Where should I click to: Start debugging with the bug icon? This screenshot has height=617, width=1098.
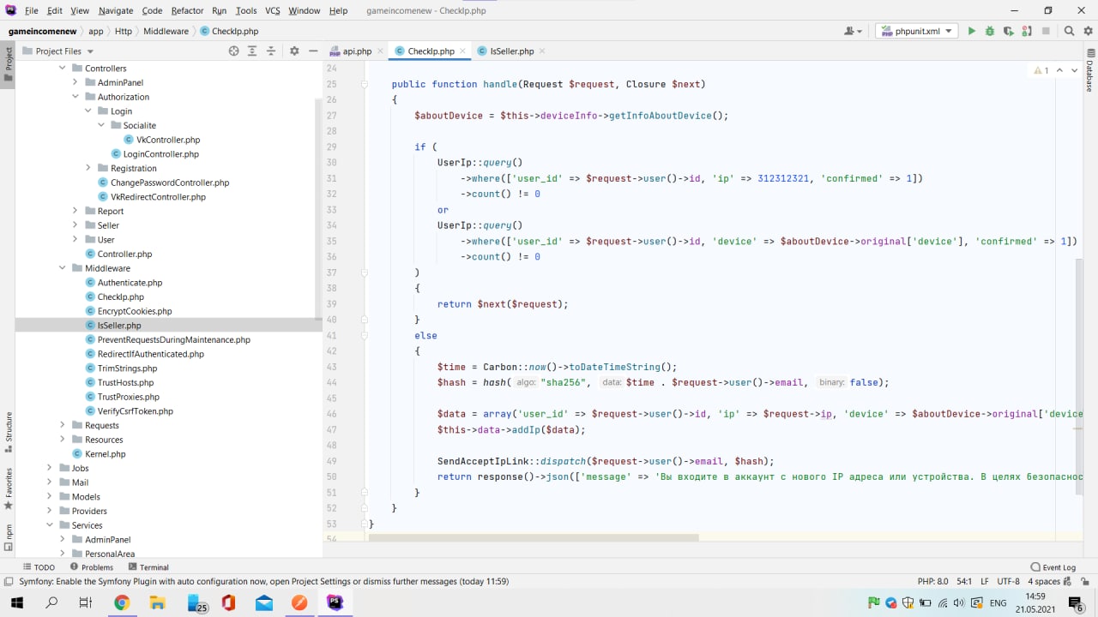click(990, 31)
